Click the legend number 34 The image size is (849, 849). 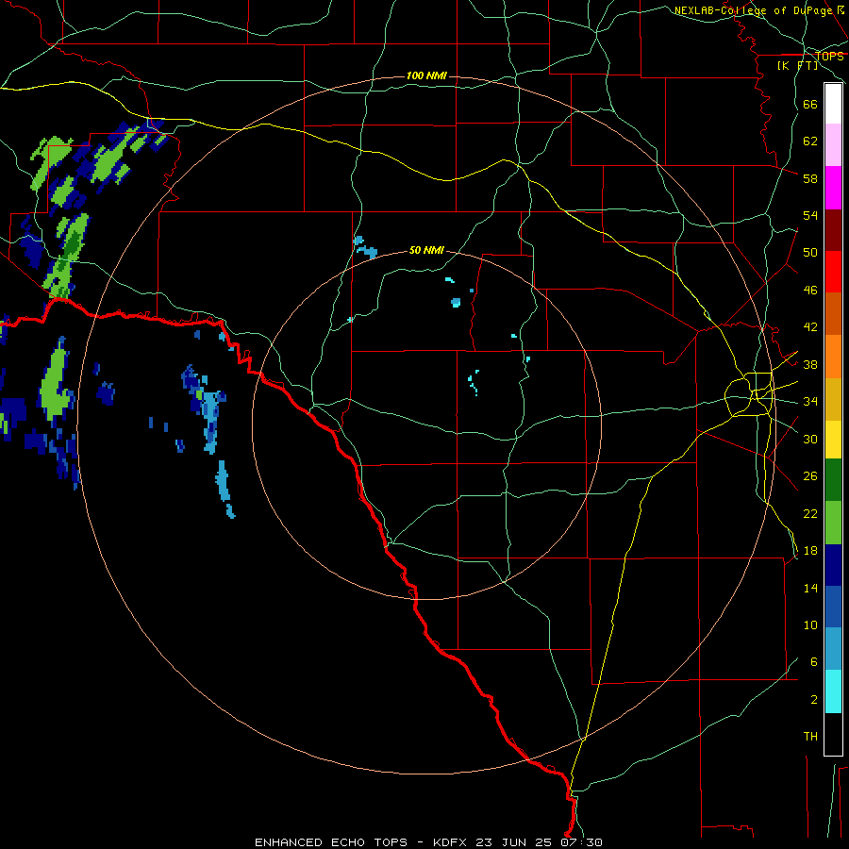click(x=810, y=401)
